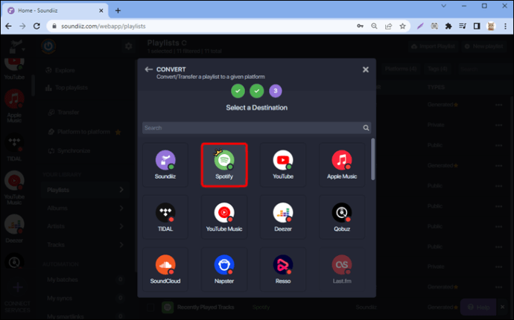Open the Platforms (4) filter
Image resolution: width=514 pixels, height=320 pixels.
[401, 68]
